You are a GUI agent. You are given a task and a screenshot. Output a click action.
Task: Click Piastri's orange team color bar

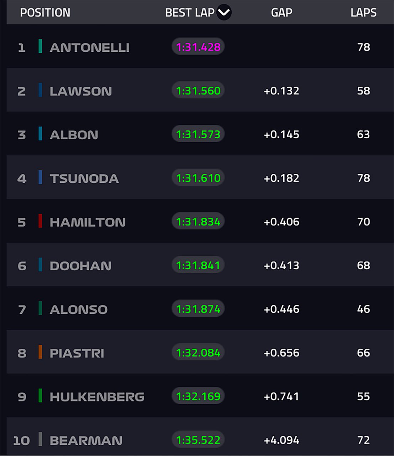40,352
